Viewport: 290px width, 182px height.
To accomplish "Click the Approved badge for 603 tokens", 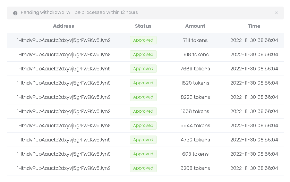I will click(143, 154).
